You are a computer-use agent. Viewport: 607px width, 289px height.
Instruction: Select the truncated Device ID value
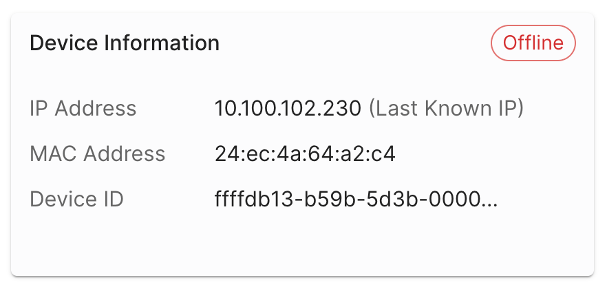[x=356, y=200]
